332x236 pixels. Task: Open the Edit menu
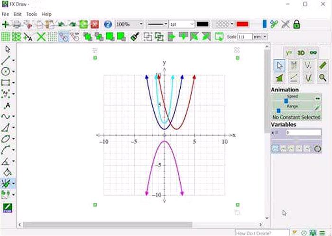18,14
